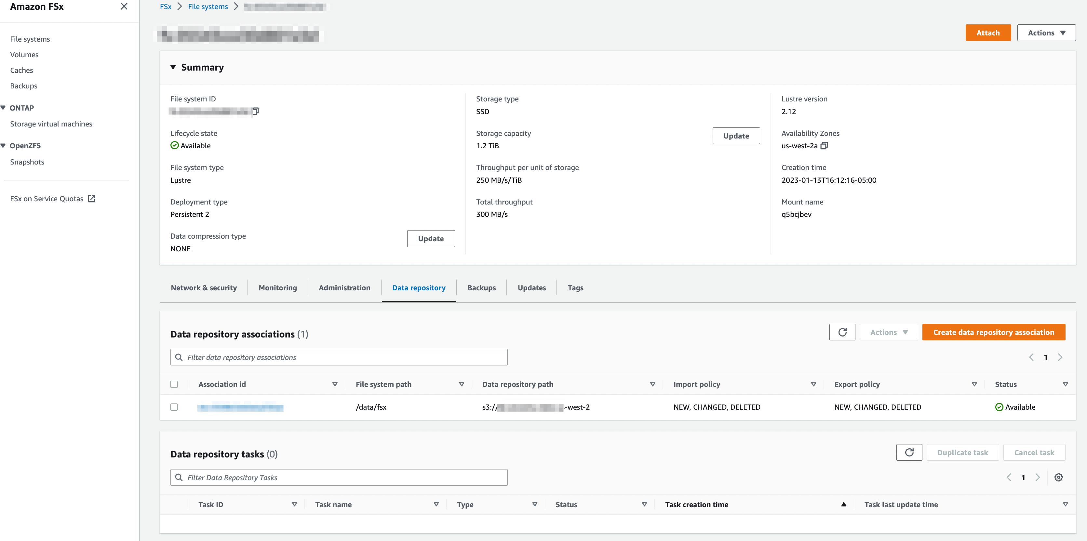Go to next page of data repository tasks
This screenshot has height=541, width=1087.
point(1038,477)
